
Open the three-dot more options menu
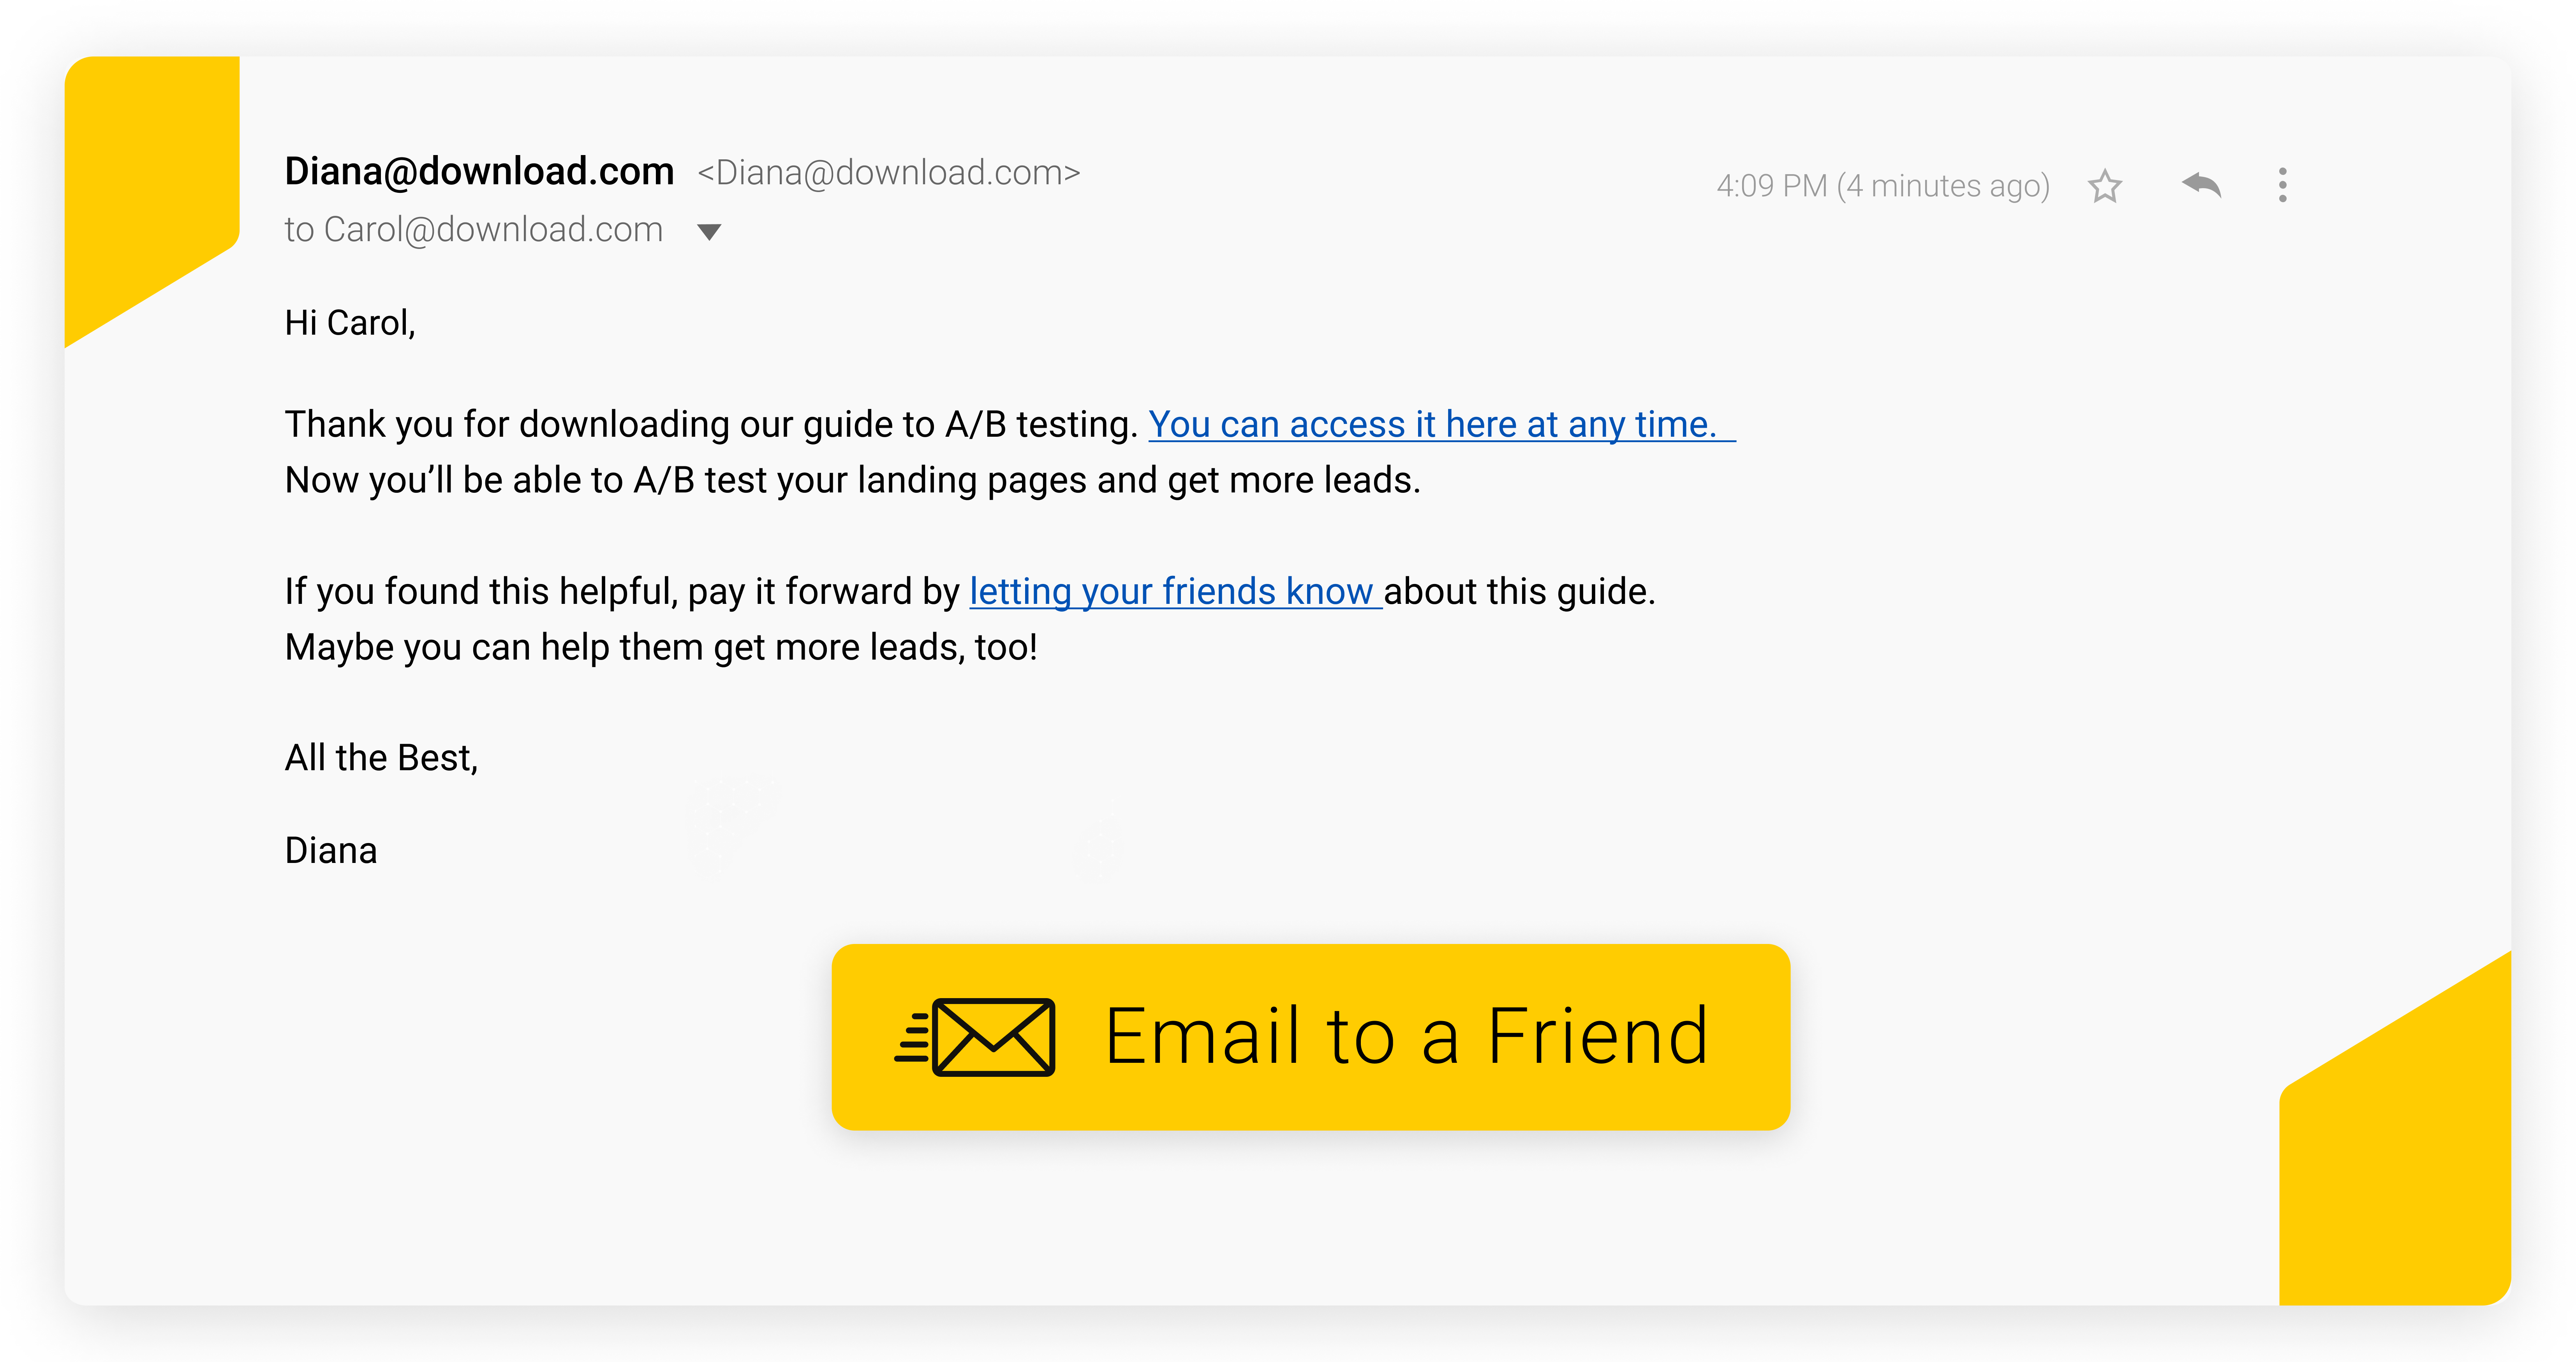(x=2282, y=185)
